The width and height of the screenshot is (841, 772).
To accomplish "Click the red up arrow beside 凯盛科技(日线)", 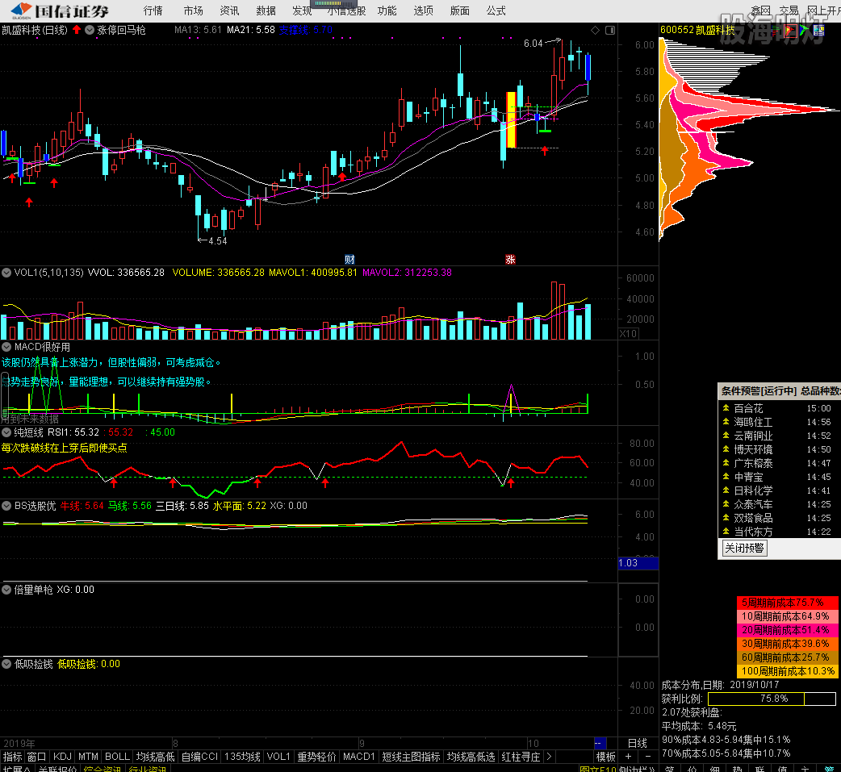I will (77, 30).
